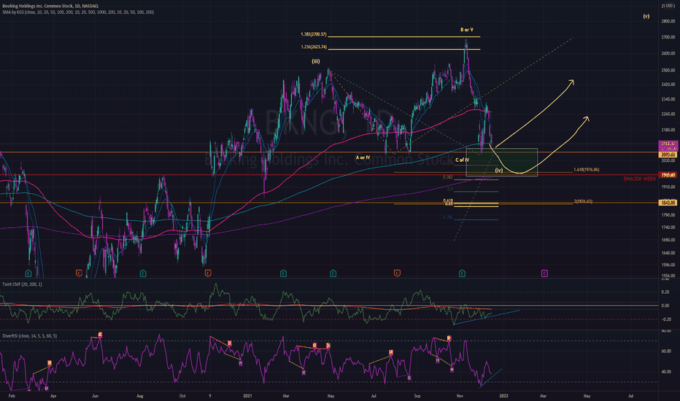This screenshot has height=401, width=680.
Task: Select the 2(1826.63) extension label
Action: (x=583, y=201)
